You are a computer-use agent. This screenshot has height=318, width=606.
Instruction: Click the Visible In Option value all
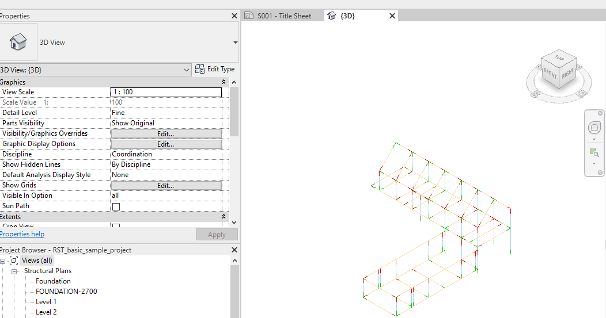(x=166, y=196)
